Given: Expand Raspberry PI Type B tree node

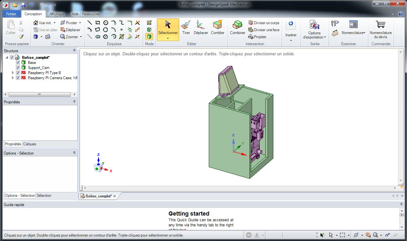Looking at the screenshot, I should pos(13,73).
